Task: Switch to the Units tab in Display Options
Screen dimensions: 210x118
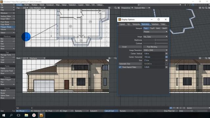Action: pyautogui.click(x=163, y=24)
